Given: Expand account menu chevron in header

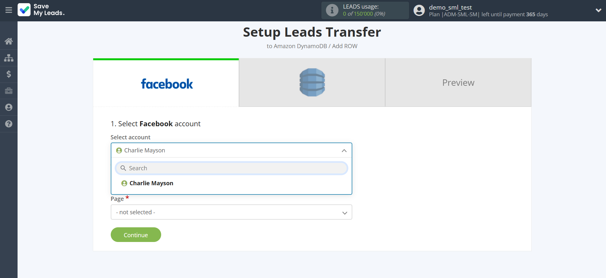Looking at the screenshot, I should pos(598,10).
